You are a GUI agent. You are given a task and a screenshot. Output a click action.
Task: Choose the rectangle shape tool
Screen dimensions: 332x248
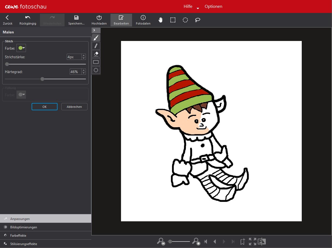click(96, 62)
